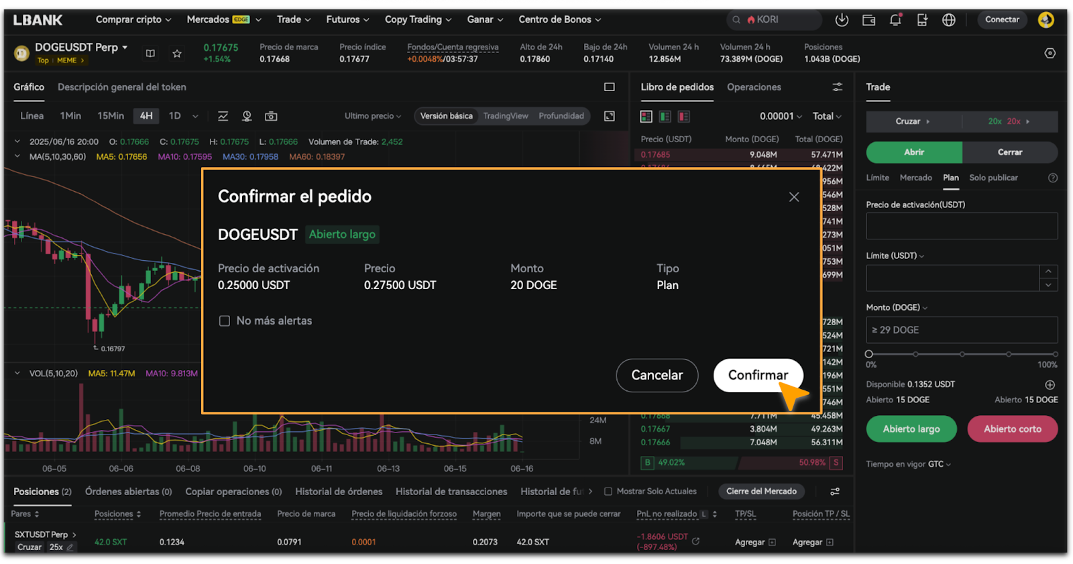Click the download app icon in header
This screenshot has height=564, width=1073.
point(842,20)
